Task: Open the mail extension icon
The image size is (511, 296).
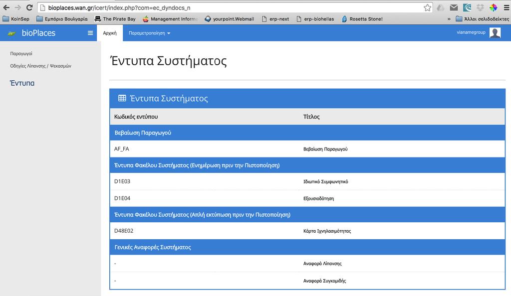Action: 454,7
